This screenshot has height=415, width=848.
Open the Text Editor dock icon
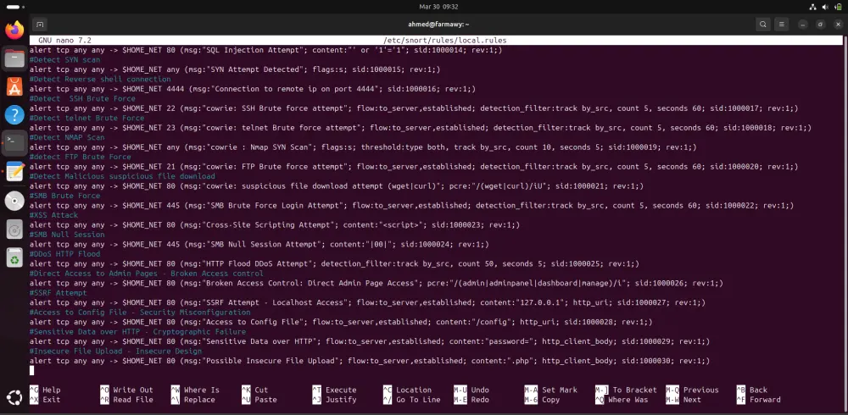[x=14, y=171]
